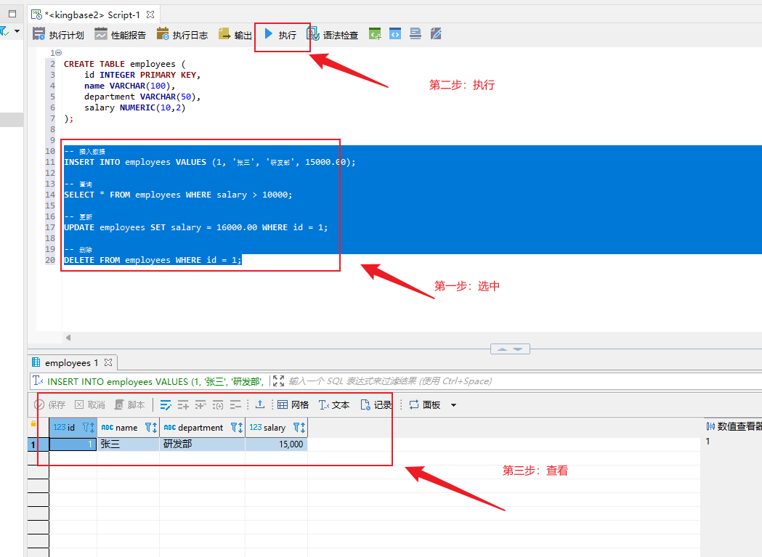This screenshot has width=762, height=557.
Task: Select the cell containing 研发部
Action: pyautogui.click(x=202, y=444)
